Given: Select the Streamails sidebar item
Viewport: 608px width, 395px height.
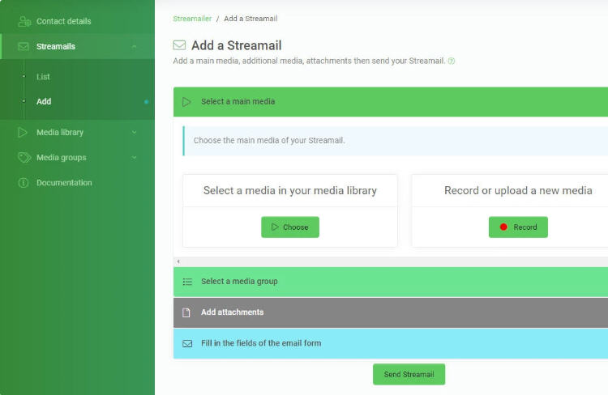Looking at the screenshot, I should click(77, 46).
